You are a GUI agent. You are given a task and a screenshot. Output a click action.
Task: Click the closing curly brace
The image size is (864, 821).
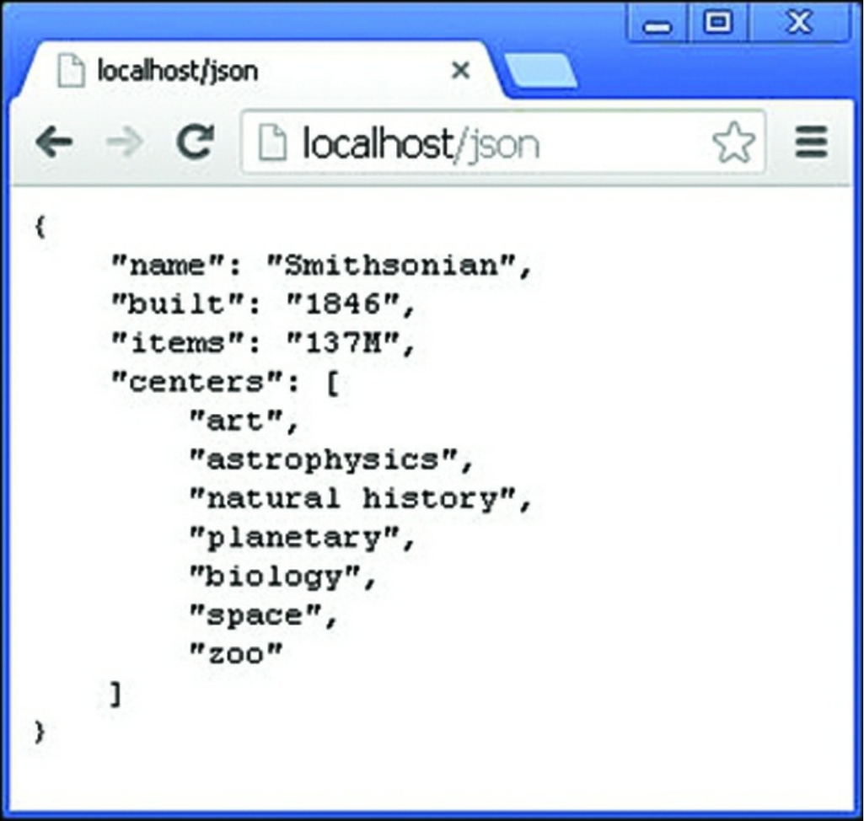pos(40,732)
